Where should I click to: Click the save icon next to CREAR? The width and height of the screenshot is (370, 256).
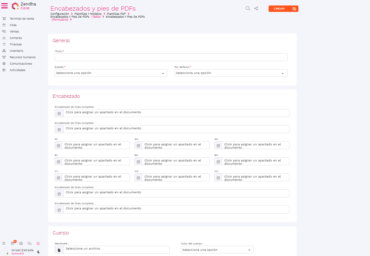(294, 9)
